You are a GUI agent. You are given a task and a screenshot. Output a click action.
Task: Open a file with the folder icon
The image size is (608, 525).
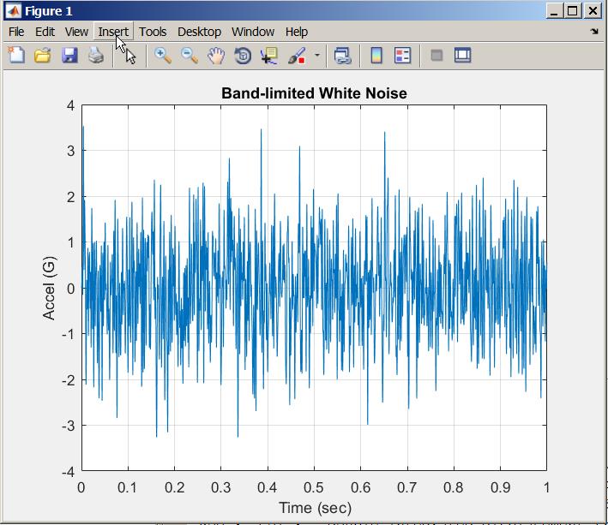click(x=43, y=56)
